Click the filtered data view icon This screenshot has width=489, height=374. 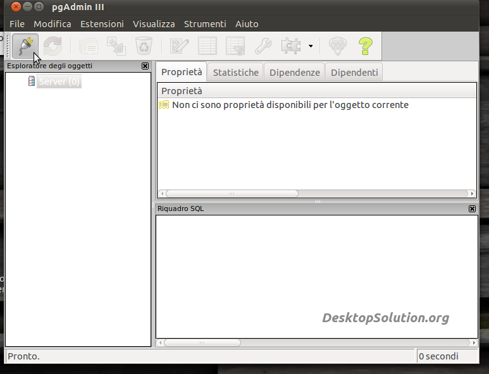tap(235, 46)
